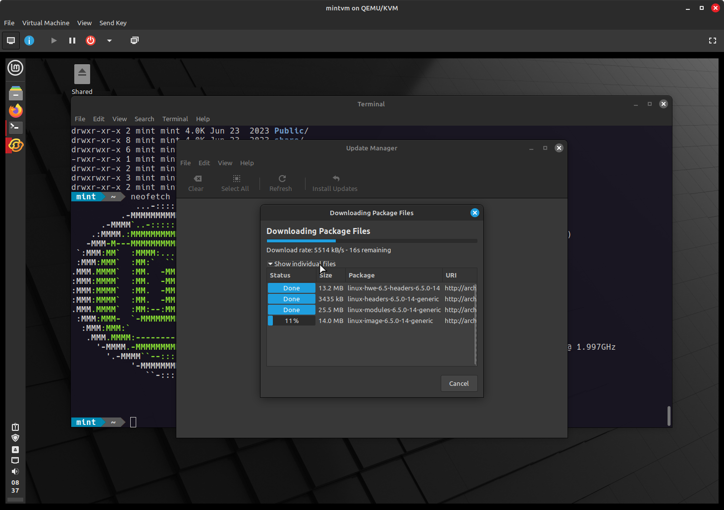Viewport: 724px width, 510px height.
Task: Open Update Manager Help menu
Action: 247,163
